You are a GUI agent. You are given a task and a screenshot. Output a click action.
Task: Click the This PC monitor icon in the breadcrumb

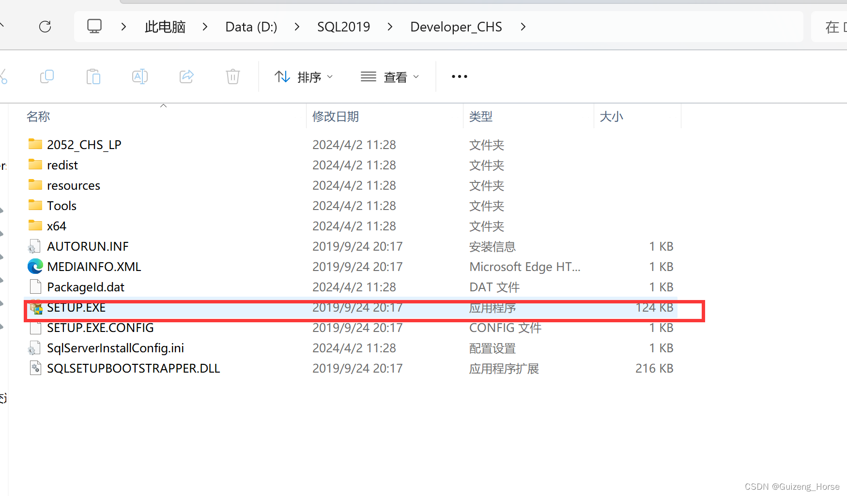(x=94, y=26)
